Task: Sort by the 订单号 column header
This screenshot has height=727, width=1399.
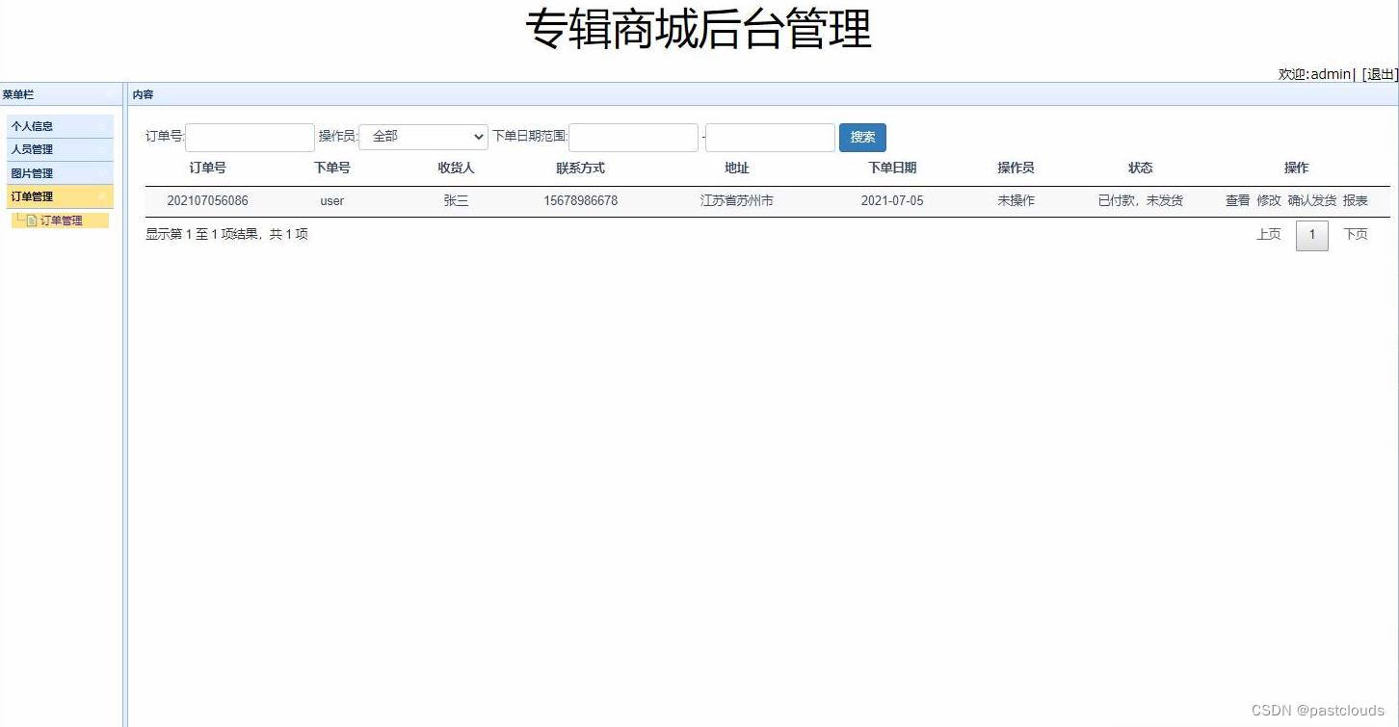Action: point(207,168)
